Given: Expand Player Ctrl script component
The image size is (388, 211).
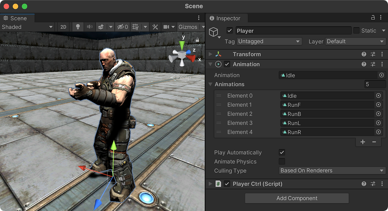Looking at the screenshot, I should click(x=211, y=184).
